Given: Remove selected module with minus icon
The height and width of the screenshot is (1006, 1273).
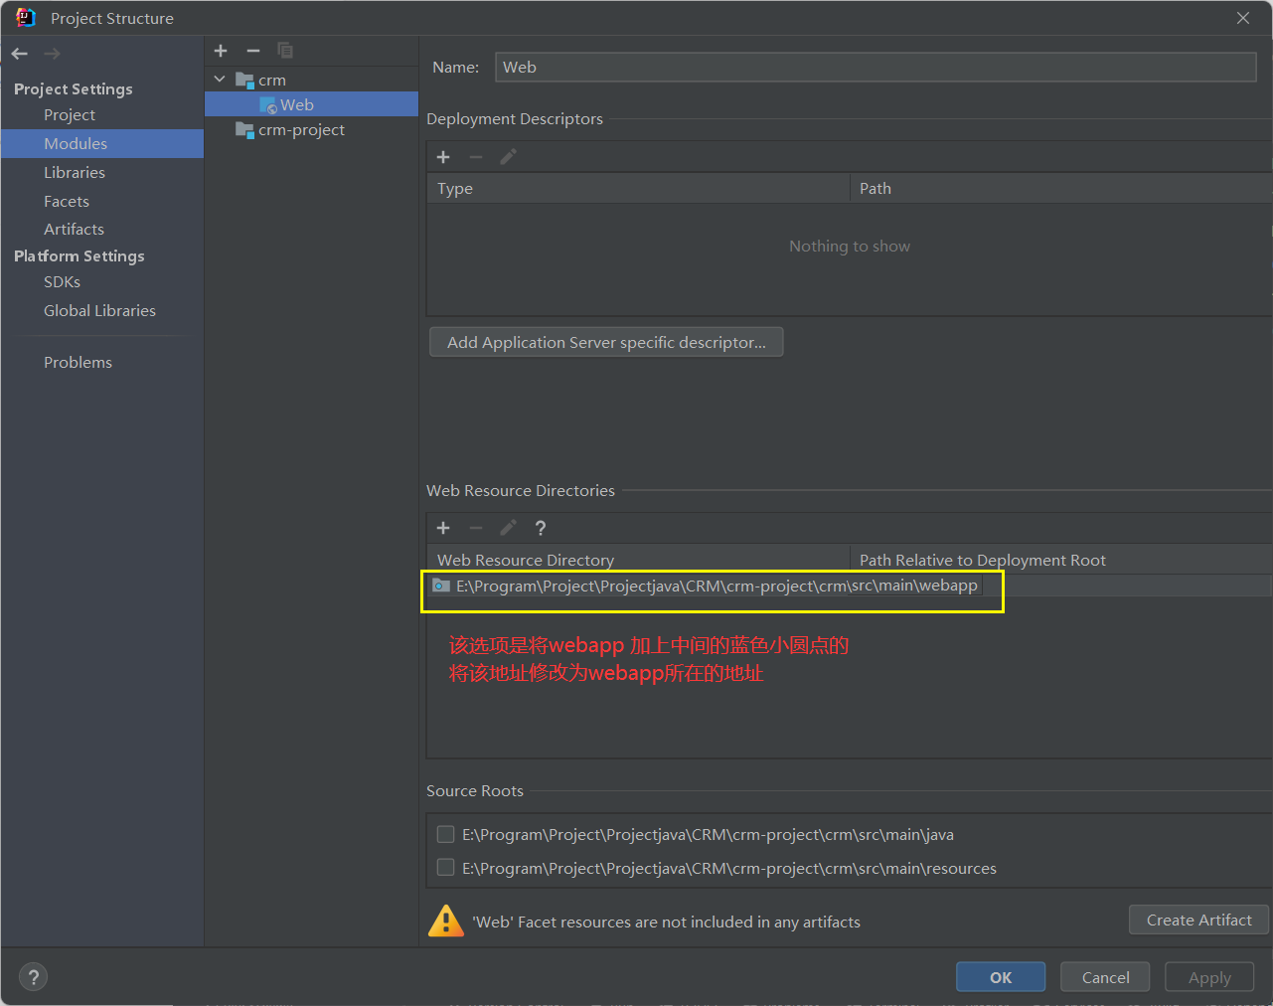Looking at the screenshot, I should (253, 51).
